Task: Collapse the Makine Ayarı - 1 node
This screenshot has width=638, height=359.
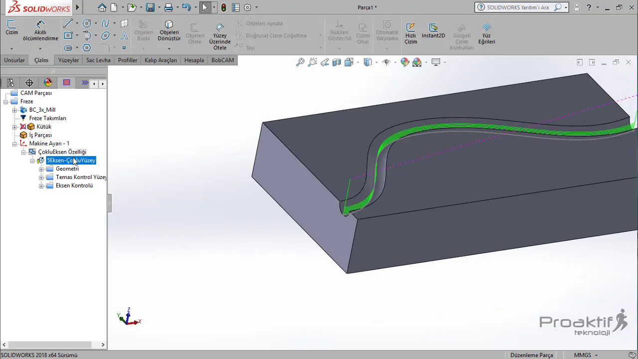Action: point(14,144)
